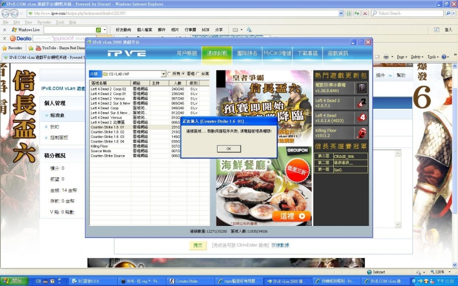Click the Warcraft III v1.26.0.6401 update icon

click(362, 88)
